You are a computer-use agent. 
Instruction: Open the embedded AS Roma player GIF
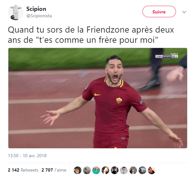coord(98,98)
